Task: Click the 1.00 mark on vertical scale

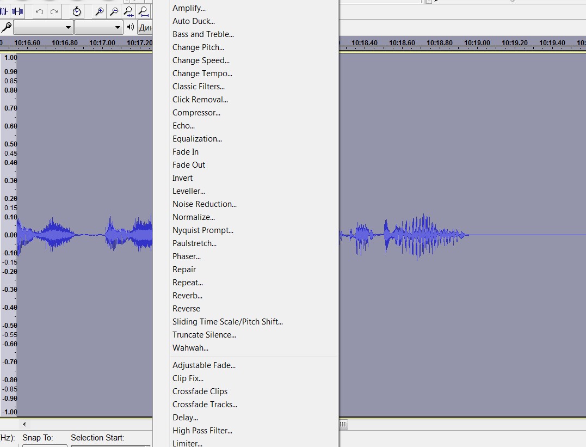Action: pyautogui.click(x=10, y=58)
